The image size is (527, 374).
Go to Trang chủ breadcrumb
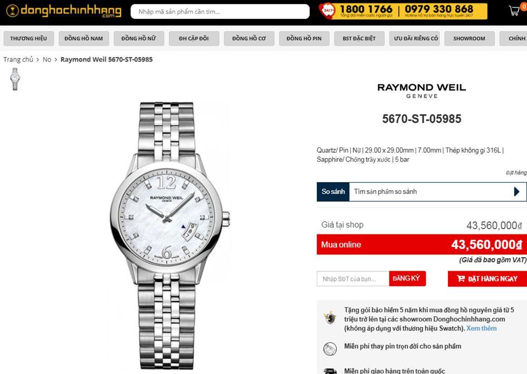(18, 60)
